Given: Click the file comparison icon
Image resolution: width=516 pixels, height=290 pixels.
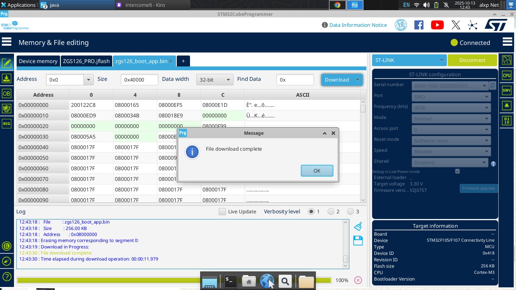Looking at the screenshot, I should coord(507,60).
